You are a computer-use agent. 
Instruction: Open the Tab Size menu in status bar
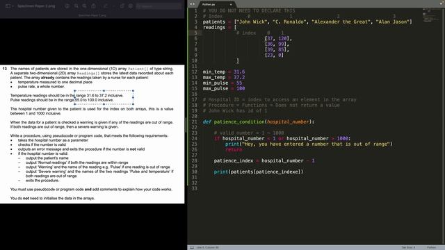[408, 247]
